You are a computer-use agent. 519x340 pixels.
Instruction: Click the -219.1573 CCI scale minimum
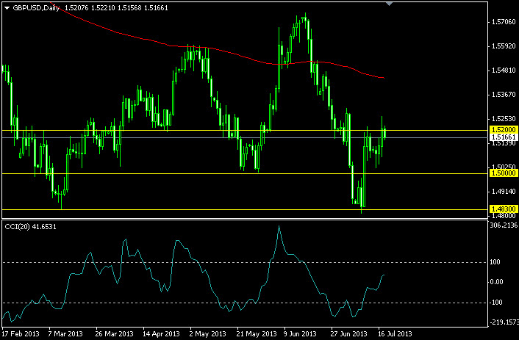[x=504, y=322]
